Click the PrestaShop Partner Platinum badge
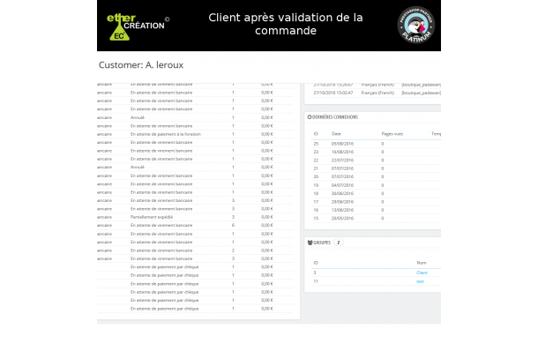The width and height of the screenshot is (538, 344). 416,25
